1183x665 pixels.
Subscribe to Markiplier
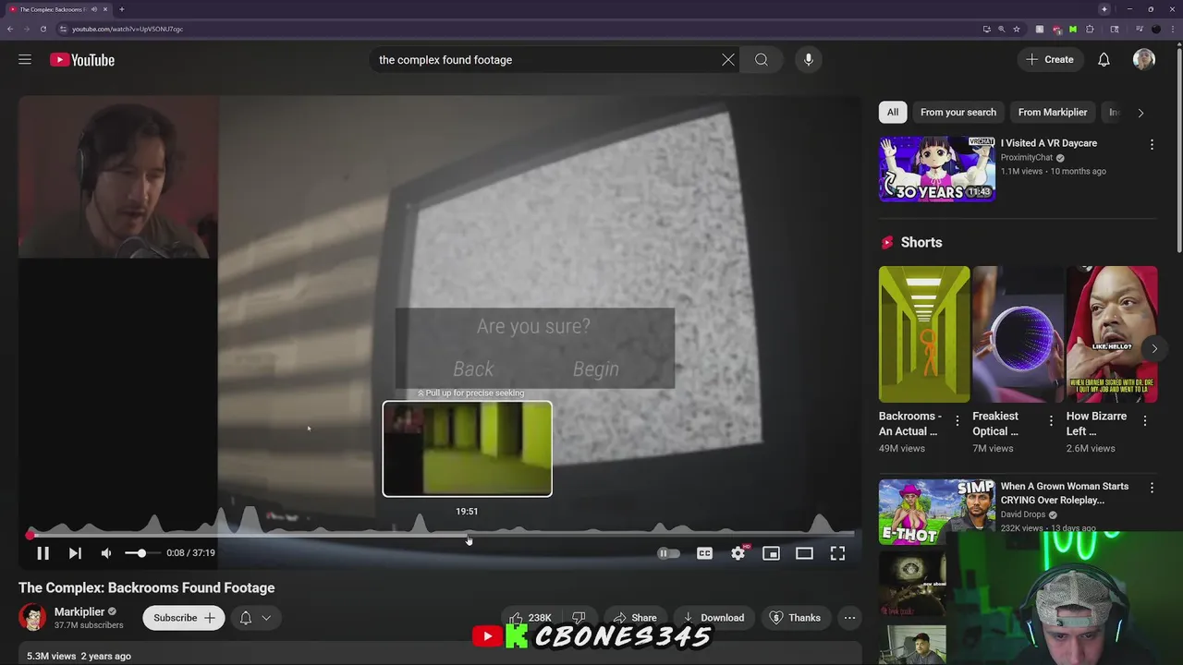[x=184, y=618]
